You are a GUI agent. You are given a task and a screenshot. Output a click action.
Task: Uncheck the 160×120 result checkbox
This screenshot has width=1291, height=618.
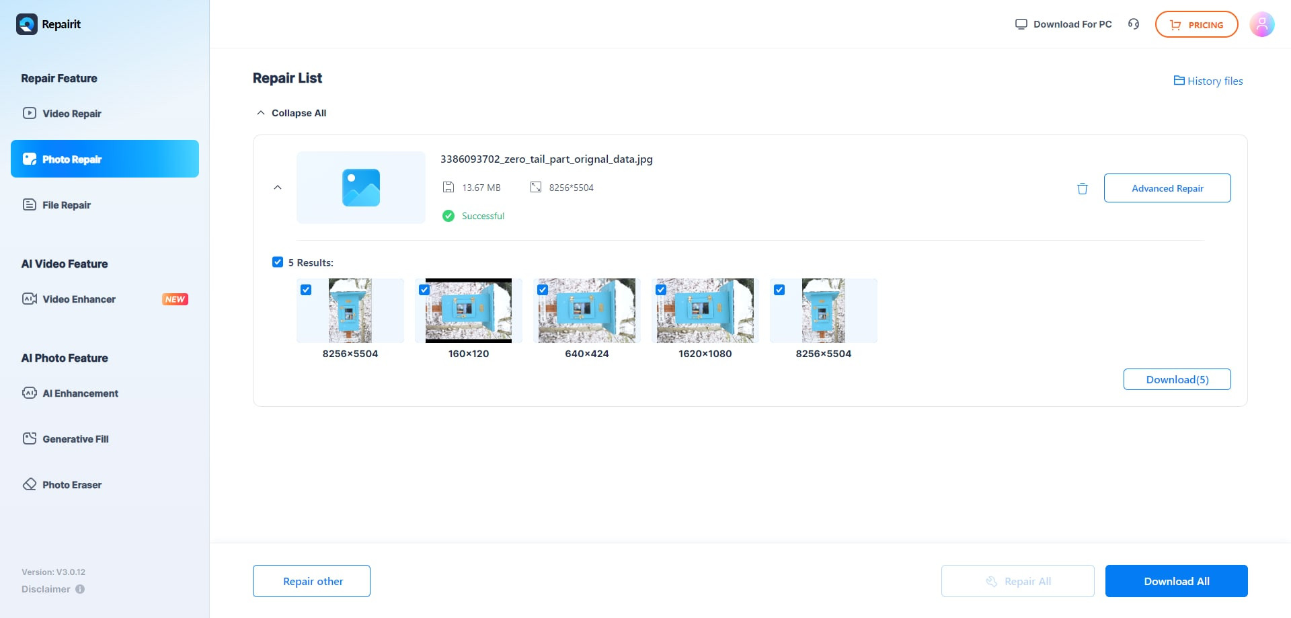click(x=424, y=290)
